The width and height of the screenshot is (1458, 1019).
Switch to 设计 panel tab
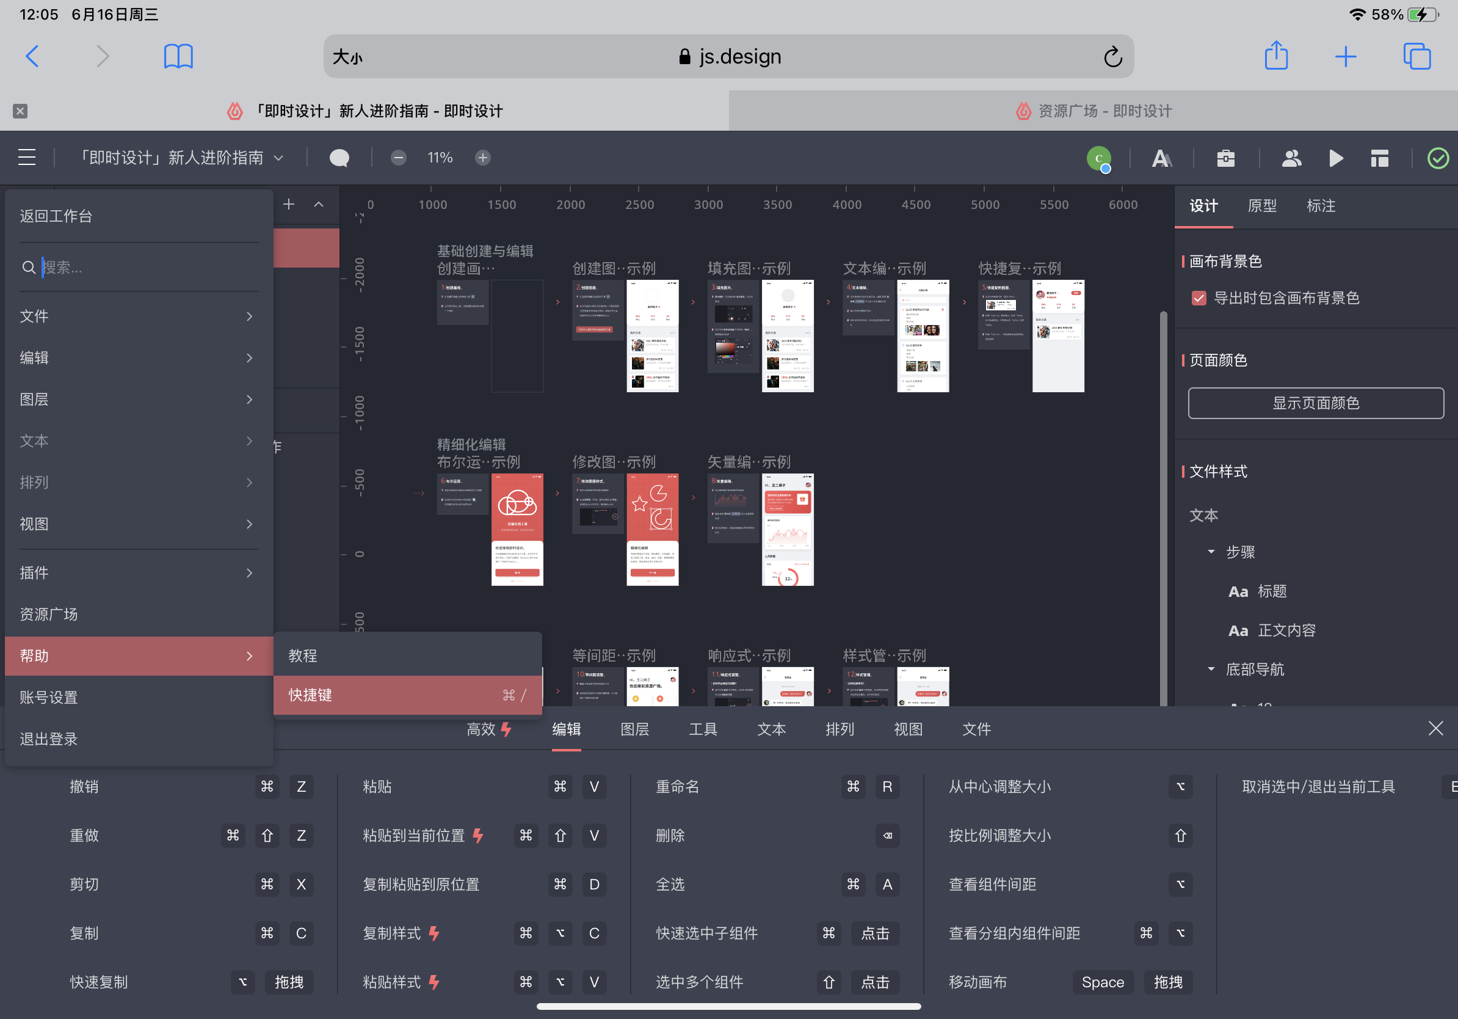pyautogui.click(x=1203, y=206)
